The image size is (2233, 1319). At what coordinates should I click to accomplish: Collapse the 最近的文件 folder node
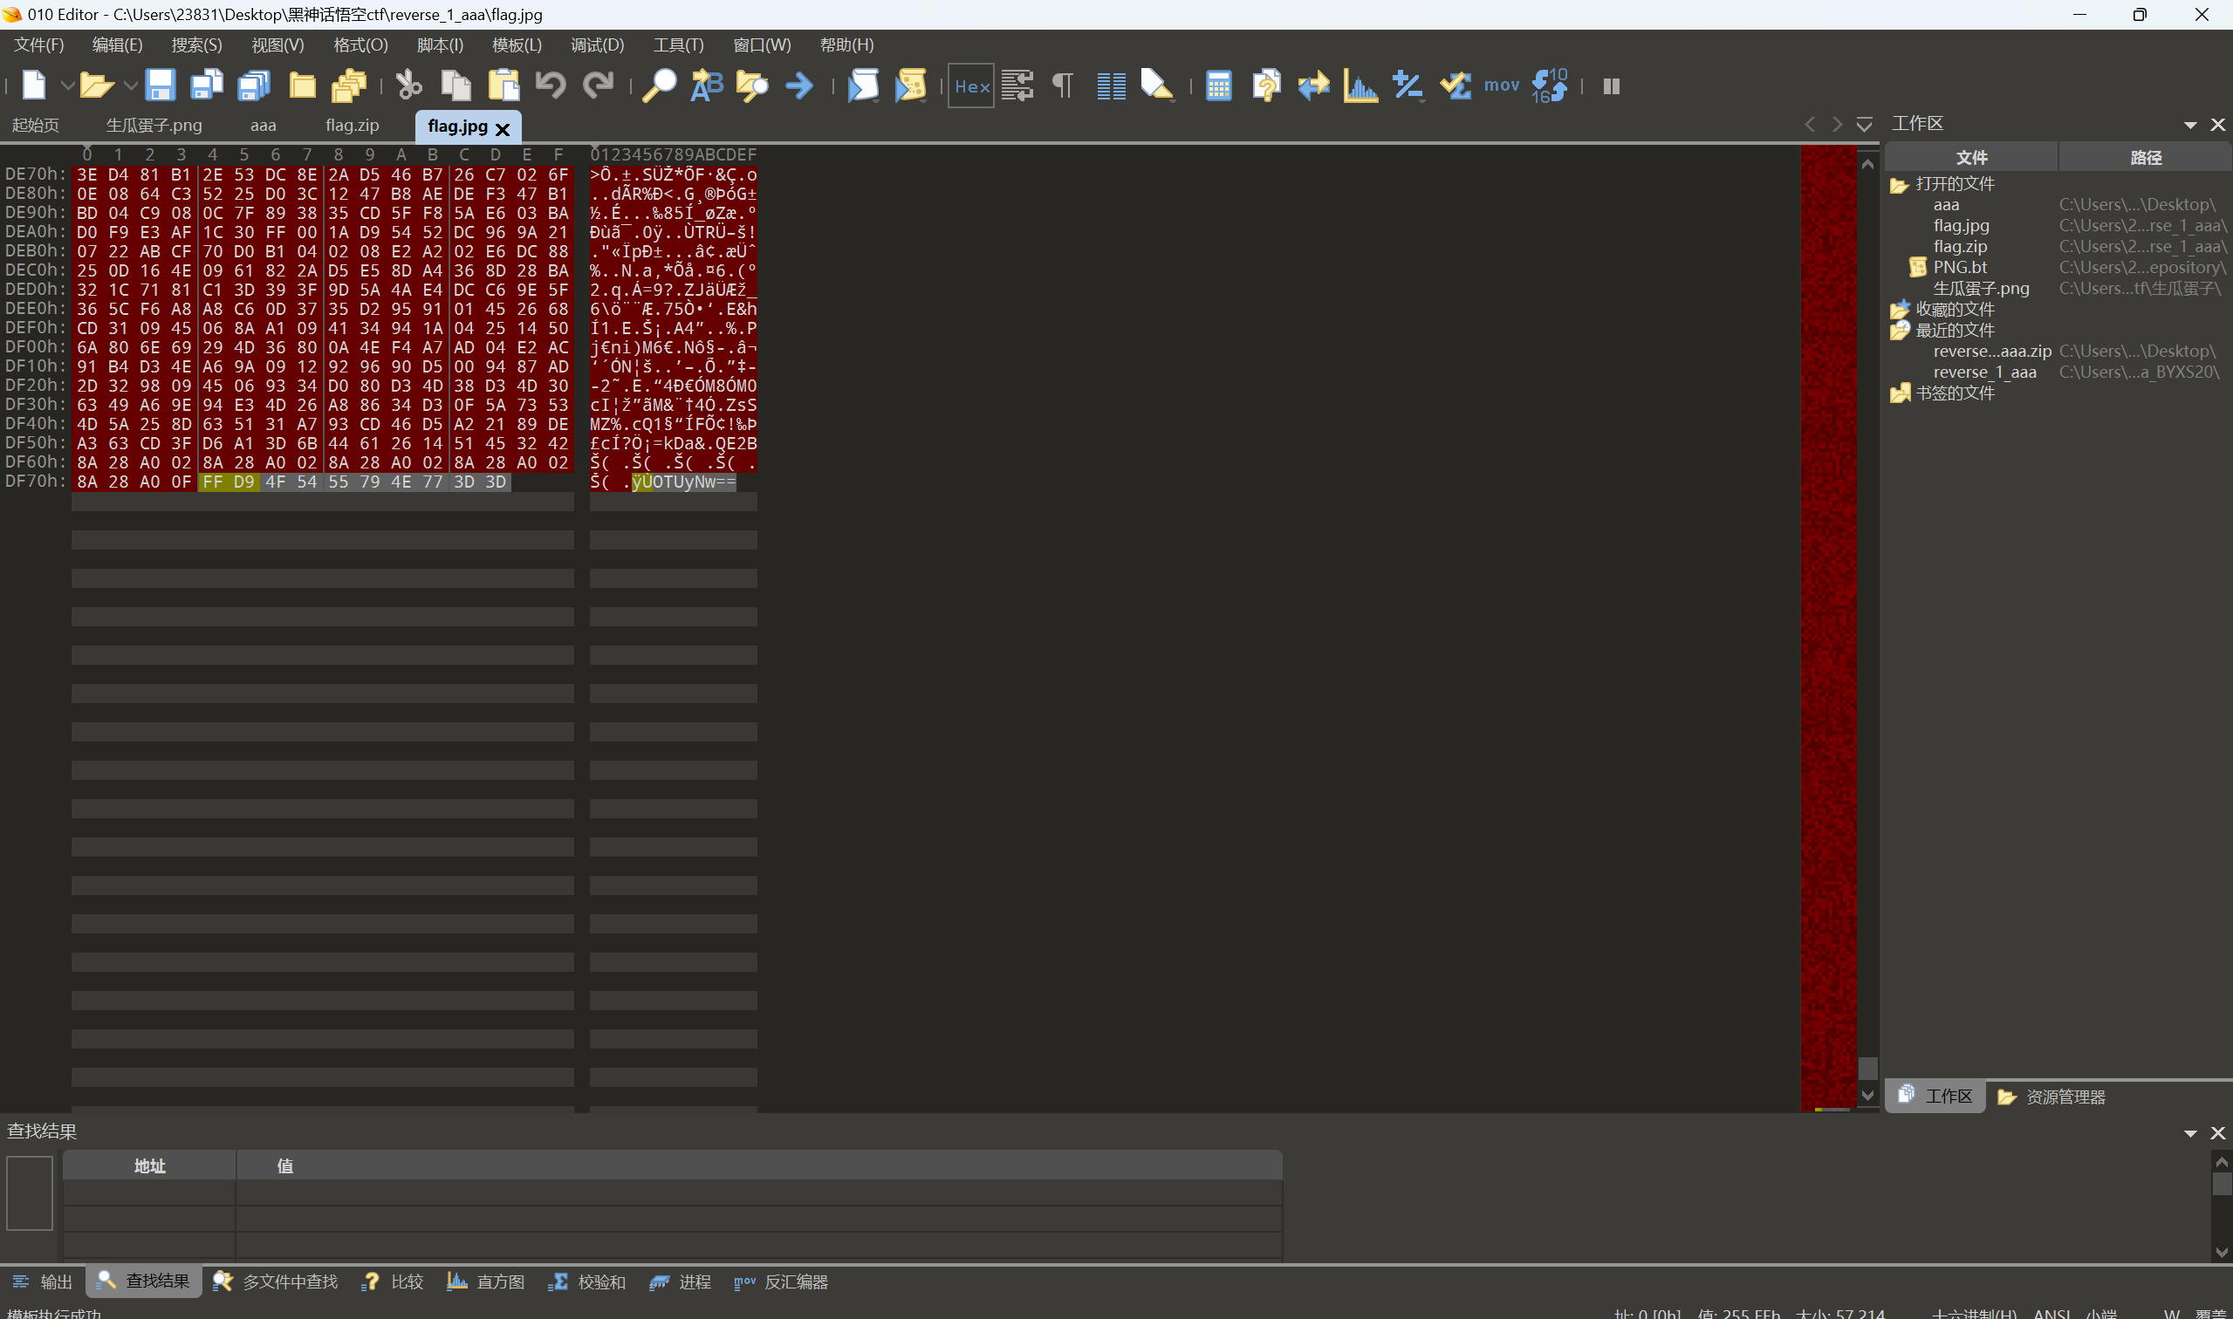pyautogui.click(x=1899, y=330)
